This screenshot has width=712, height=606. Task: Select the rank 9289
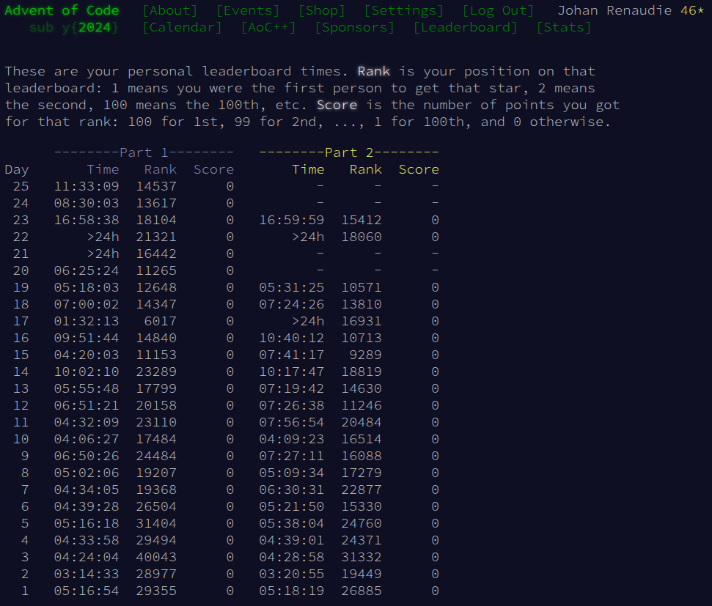coord(366,355)
